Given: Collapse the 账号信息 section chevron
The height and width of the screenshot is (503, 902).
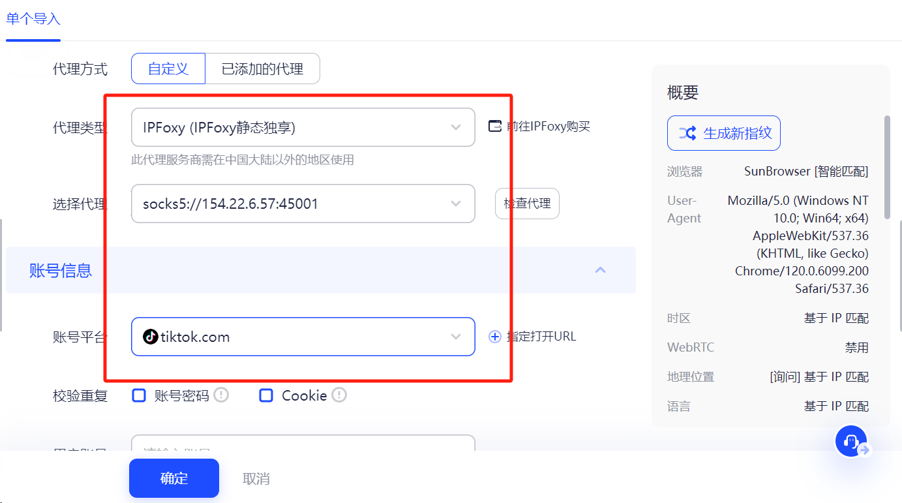Looking at the screenshot, I should click(601, 270).
